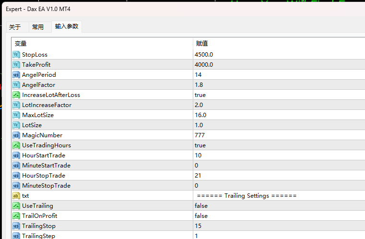Click the string 'ab' icon beside txt
365x239 pixels.
[16, 196]
